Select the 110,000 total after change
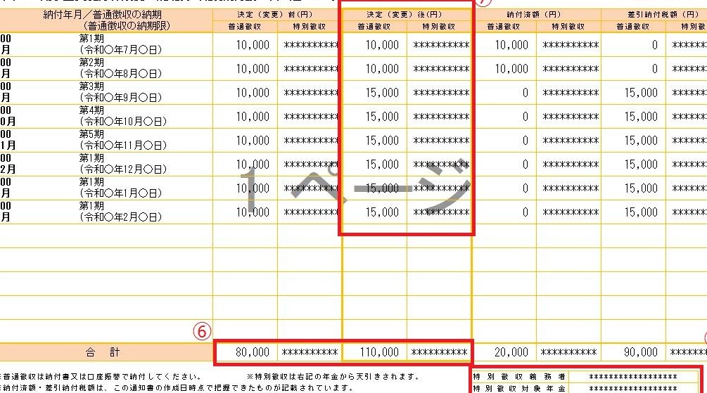The width and height of the screenshot is (707, 393). click(381, 352)
